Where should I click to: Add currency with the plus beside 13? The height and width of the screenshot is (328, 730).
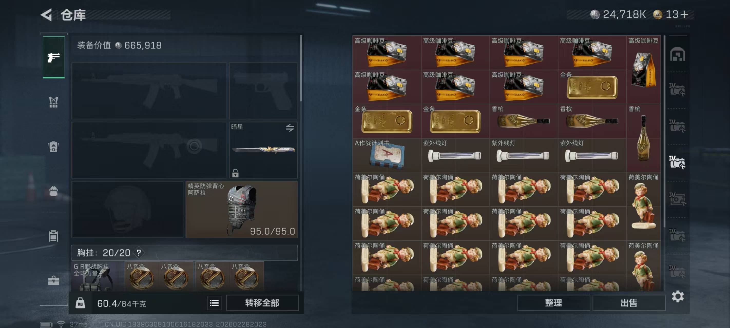coord(684,14)
